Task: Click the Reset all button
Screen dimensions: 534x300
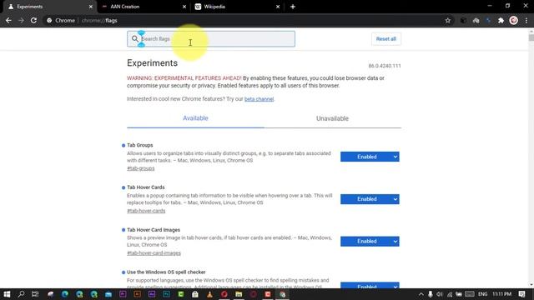Action: pos(385,39)
